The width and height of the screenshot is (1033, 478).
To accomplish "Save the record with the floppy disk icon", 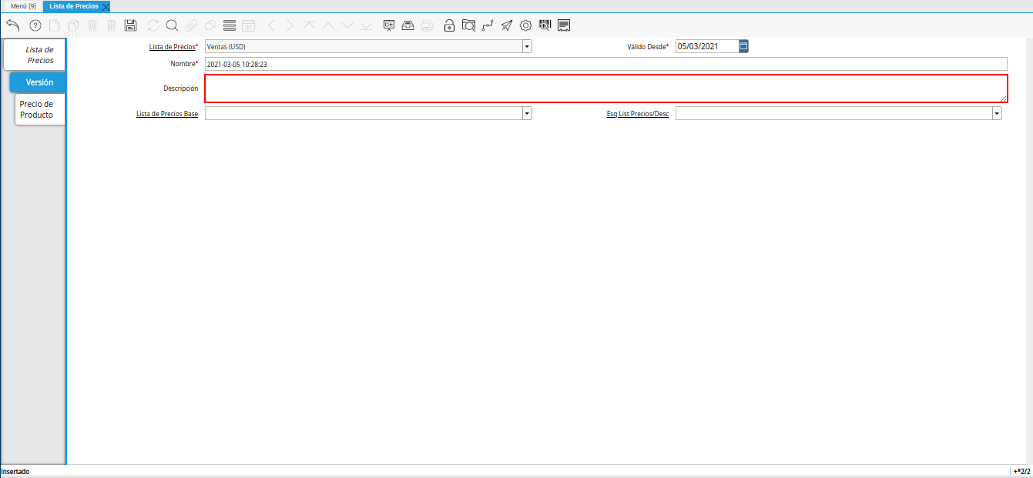I will 130,25.
